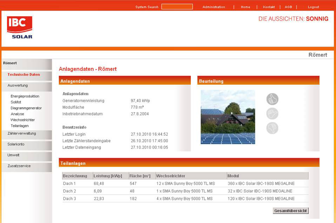
Task: Click DIE AUSSICHTEN: SONNIG slogan
Action: (293, 19)
